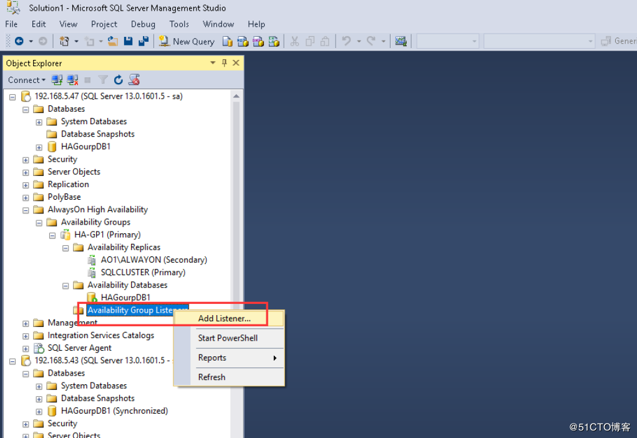This screenshot has height=438, width=637.
Task: Open the Debug menu
Action: point(143,24)
